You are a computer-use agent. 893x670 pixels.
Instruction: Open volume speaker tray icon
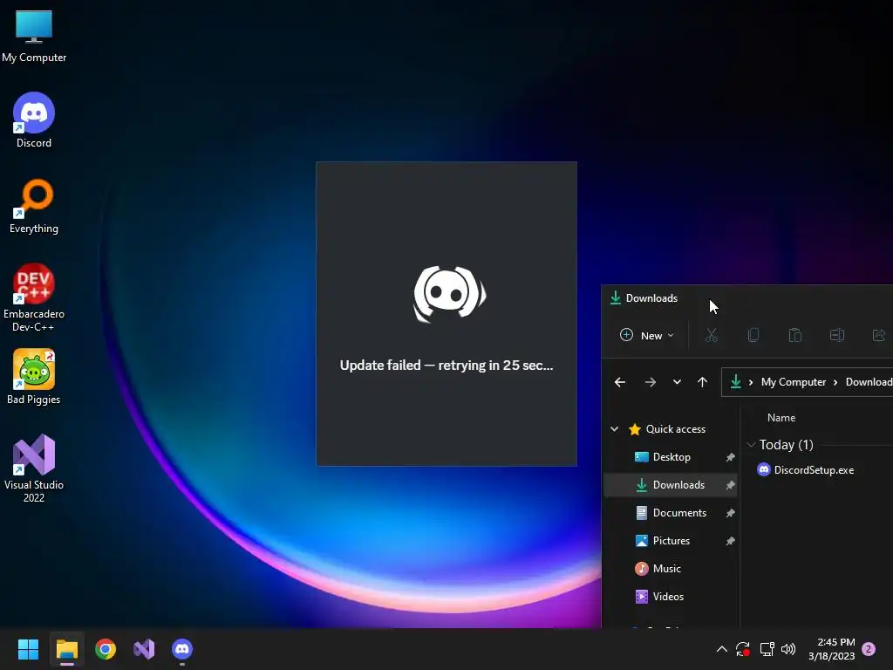coord(788,649)
